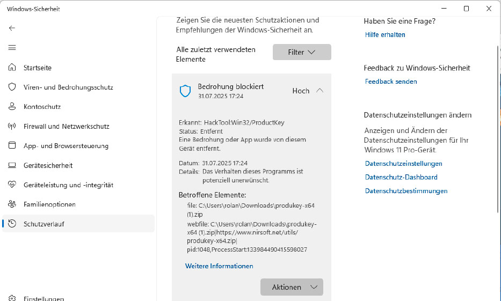Open the Filter dropdown
Screen dimensions: 501x301
(302, 52)
